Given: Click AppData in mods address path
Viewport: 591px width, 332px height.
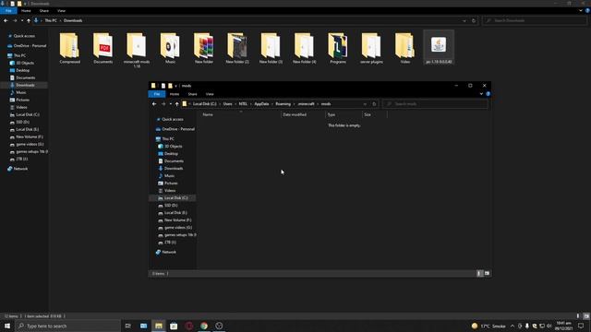Looking at the screenshot, I should [x=261, y=104].
